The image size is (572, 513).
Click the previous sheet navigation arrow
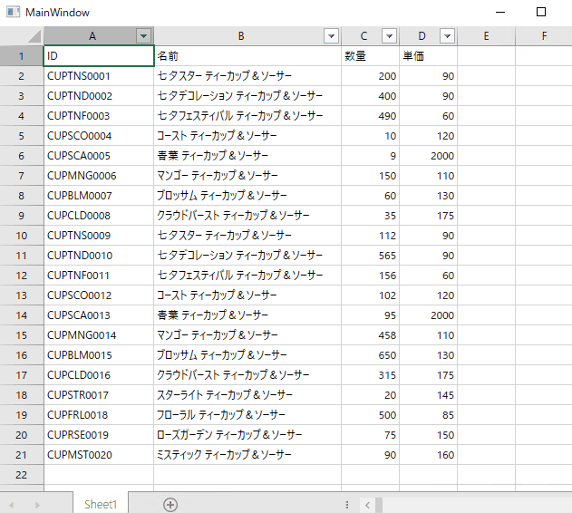pyautogui.click(x=13, y=504)
